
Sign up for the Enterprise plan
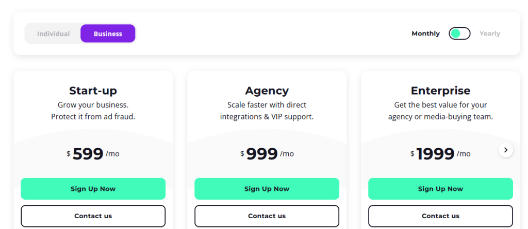click(440, 189)
